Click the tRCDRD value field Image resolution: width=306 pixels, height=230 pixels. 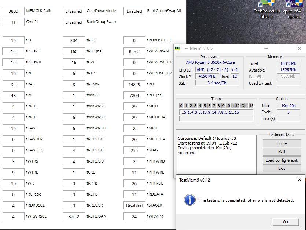14,51
